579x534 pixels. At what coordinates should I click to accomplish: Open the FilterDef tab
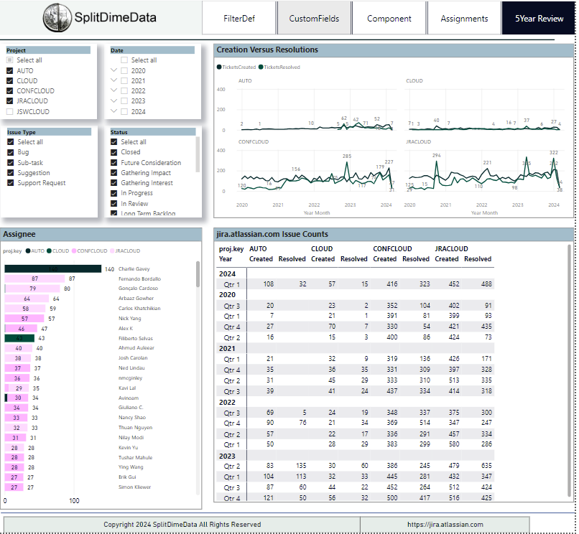[x=238, y=19]
